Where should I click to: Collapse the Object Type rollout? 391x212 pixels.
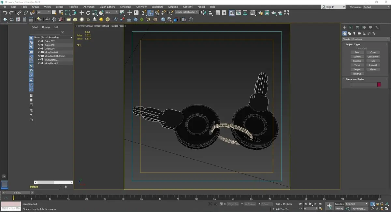point(353,44)
